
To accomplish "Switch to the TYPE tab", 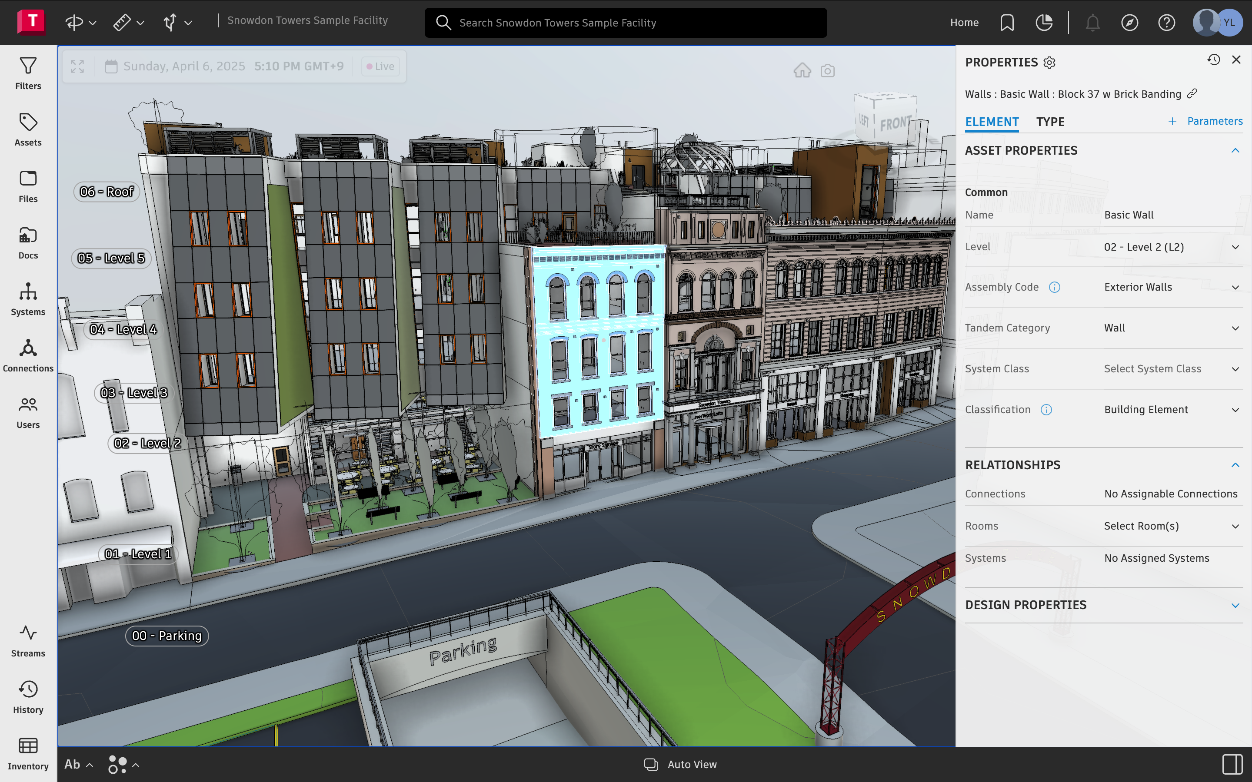I will 1050,122.
